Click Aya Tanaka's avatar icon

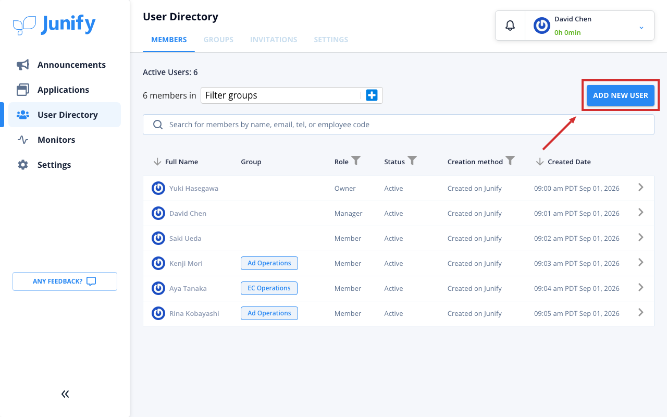pyautogui.click(x=158, y=288)
